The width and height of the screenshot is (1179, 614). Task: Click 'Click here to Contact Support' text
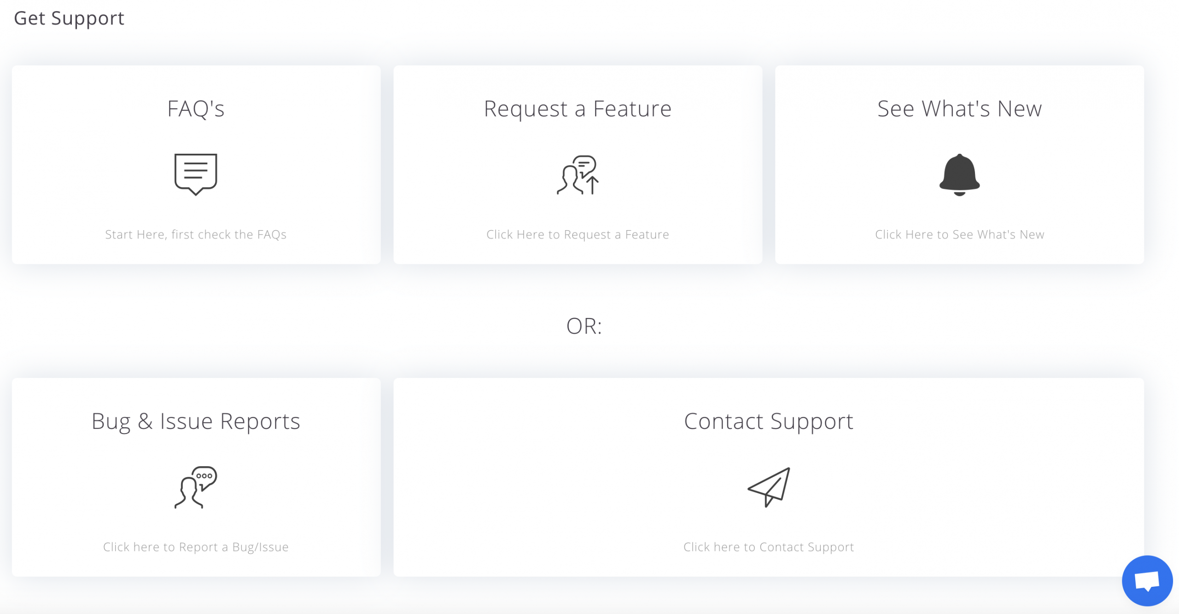coord(769,547)
